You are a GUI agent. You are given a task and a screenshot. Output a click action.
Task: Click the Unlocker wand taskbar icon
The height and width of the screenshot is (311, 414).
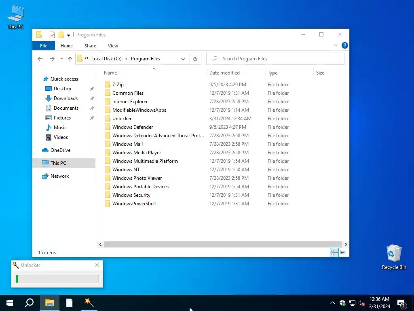(x=89, y=303)
